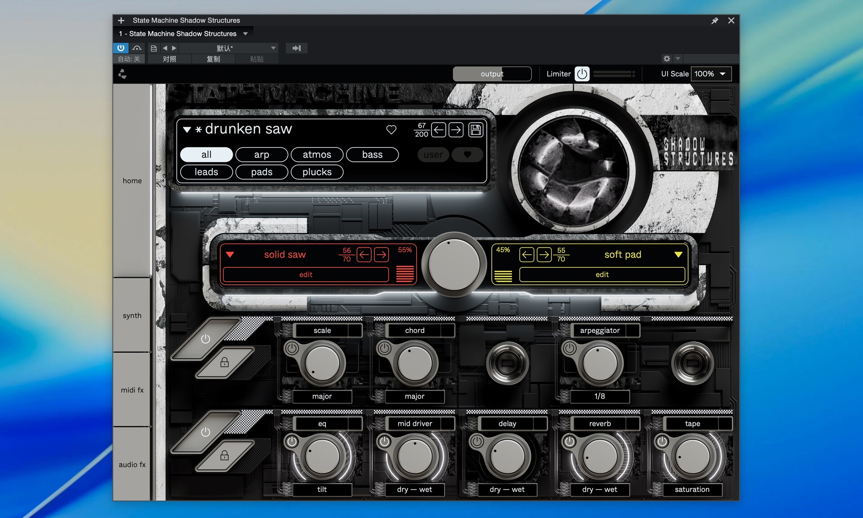Screen dimensions: 863x518
Task: Click the edit button for soft pad layer
Action: [x=602, y=274]
